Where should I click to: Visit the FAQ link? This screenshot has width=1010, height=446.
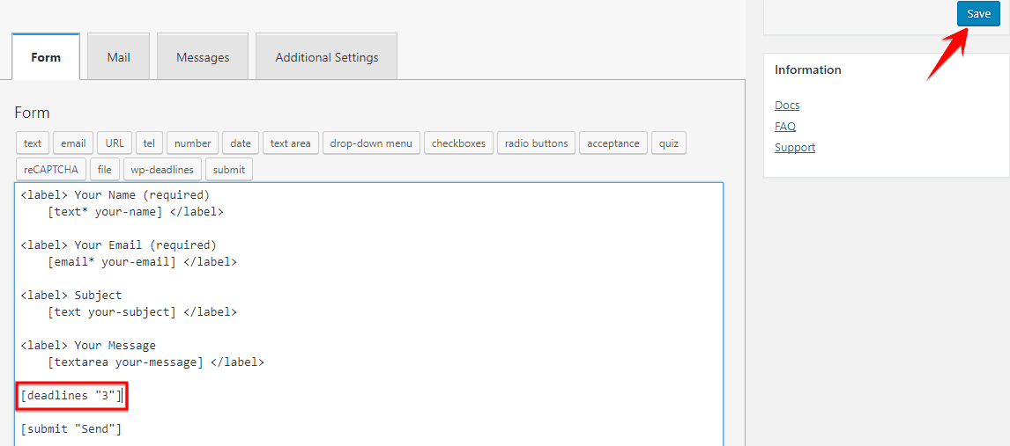[x=785, y=127]
